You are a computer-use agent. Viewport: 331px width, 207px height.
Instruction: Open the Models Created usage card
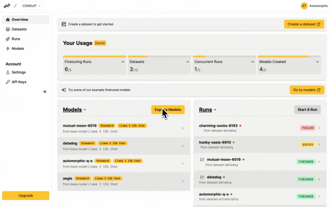click(289, 65)
